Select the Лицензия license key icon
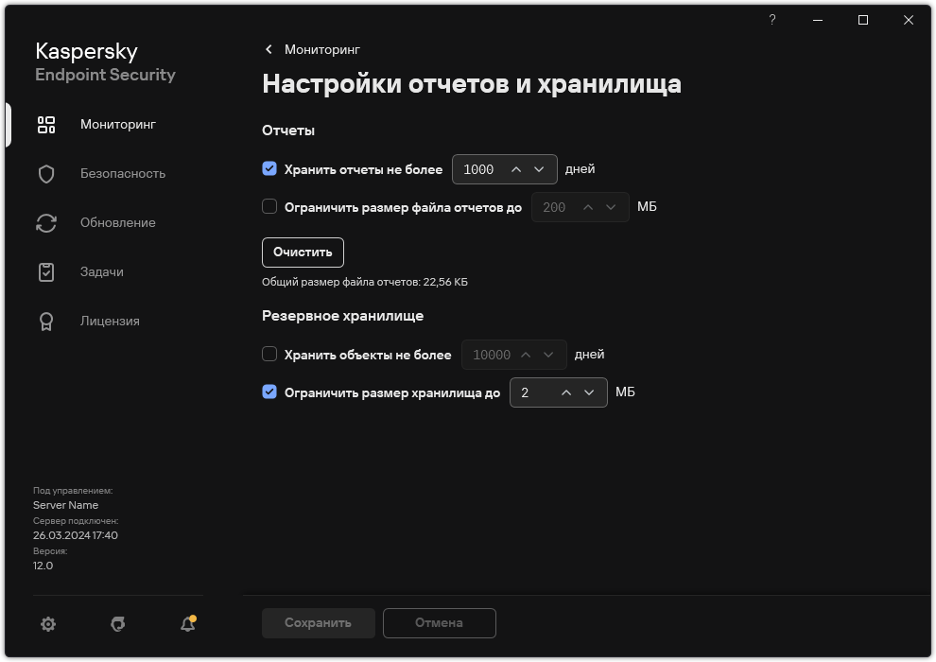Screen dimensions: 936x662 (45, 321)
